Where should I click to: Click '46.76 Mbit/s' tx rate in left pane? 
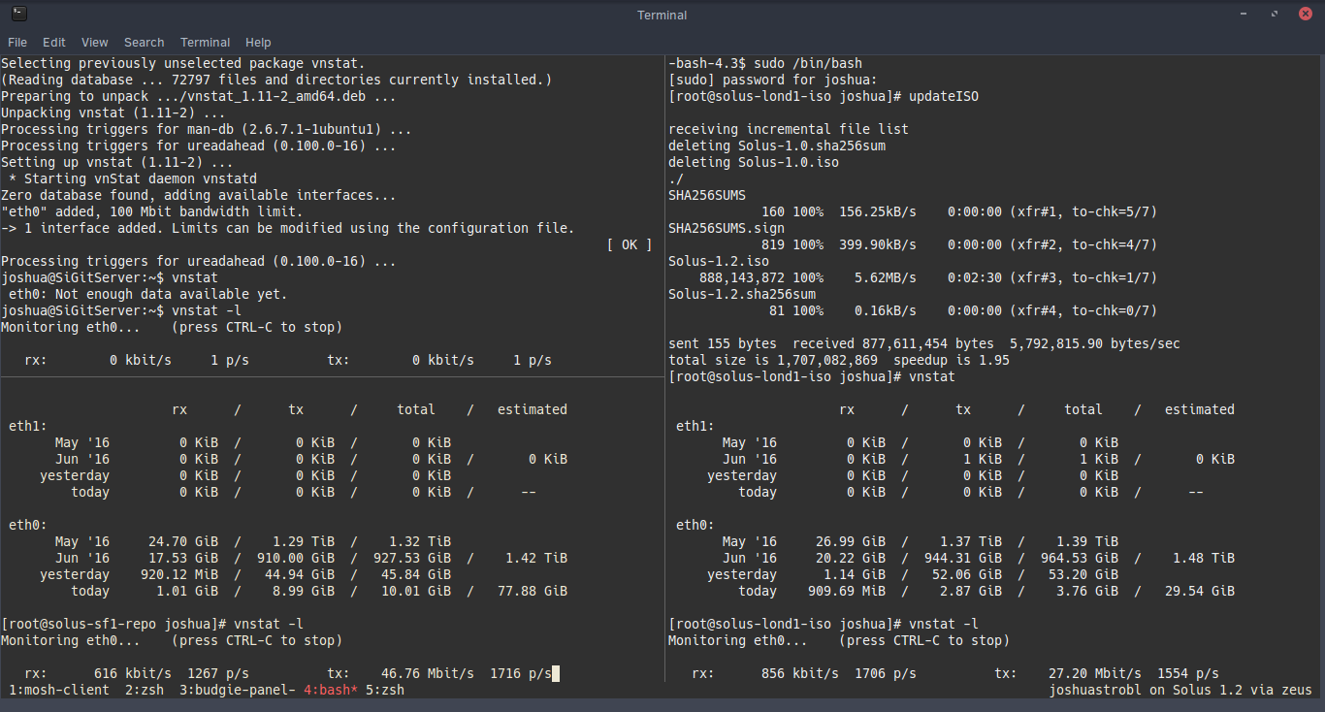(428, 673)
